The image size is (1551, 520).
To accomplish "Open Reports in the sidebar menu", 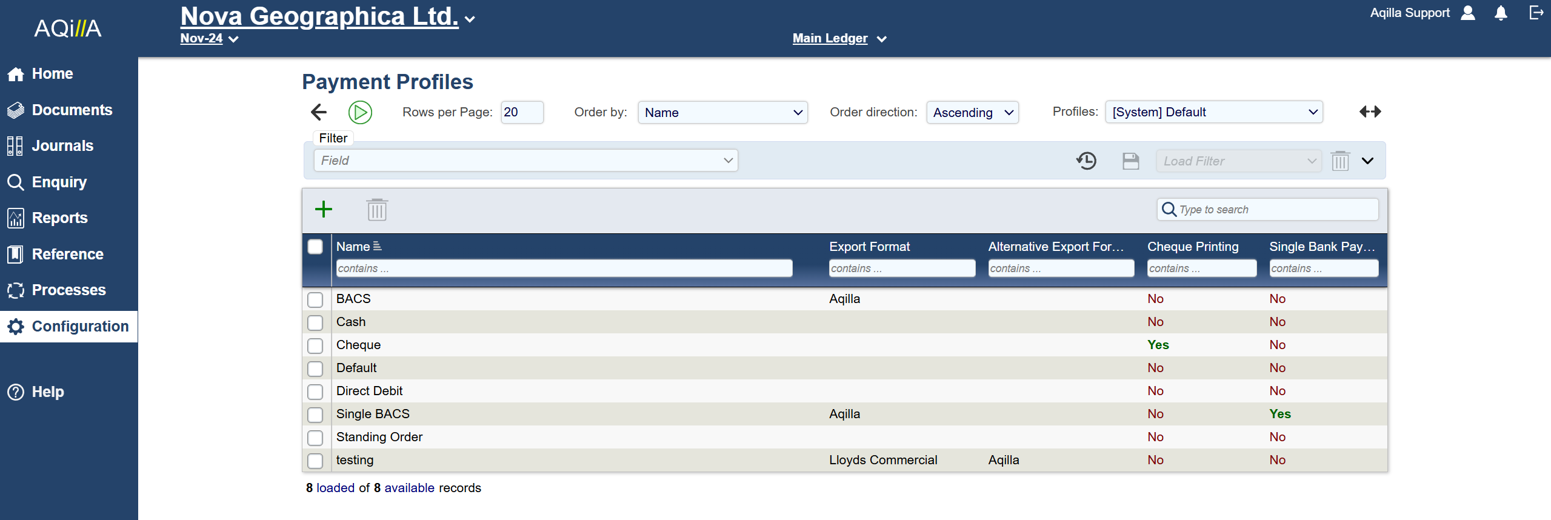I will [x=59, y=218].
